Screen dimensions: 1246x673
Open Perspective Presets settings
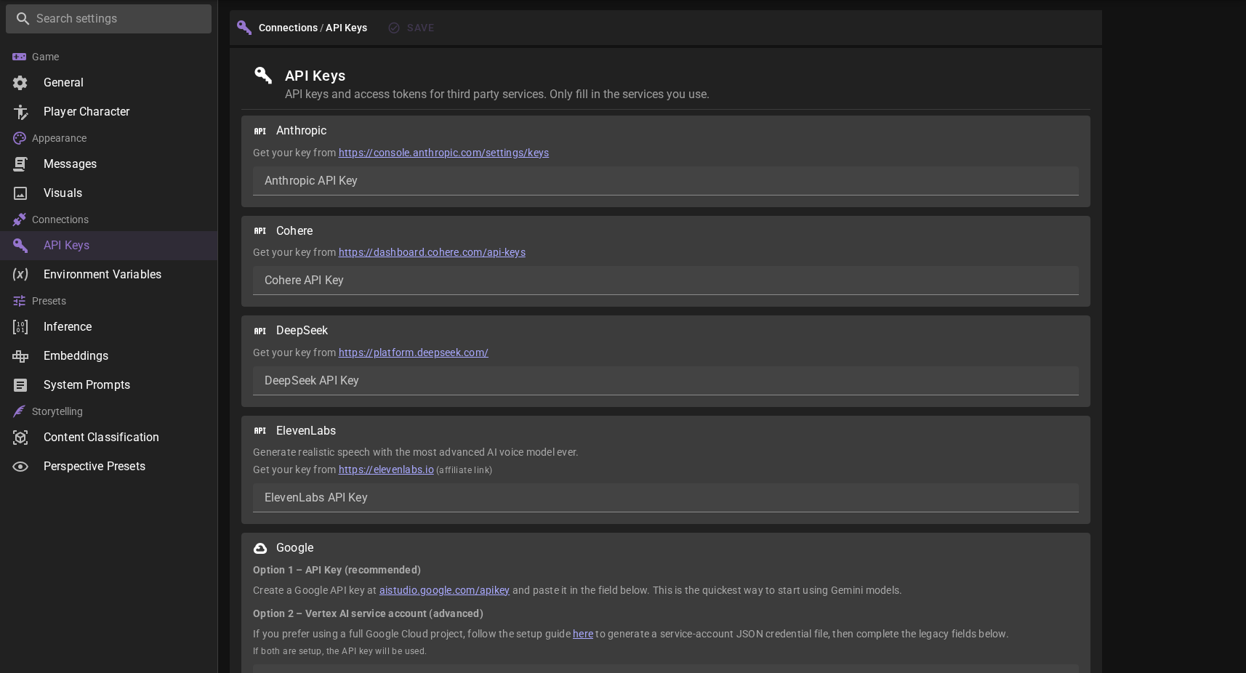point(109,467)
